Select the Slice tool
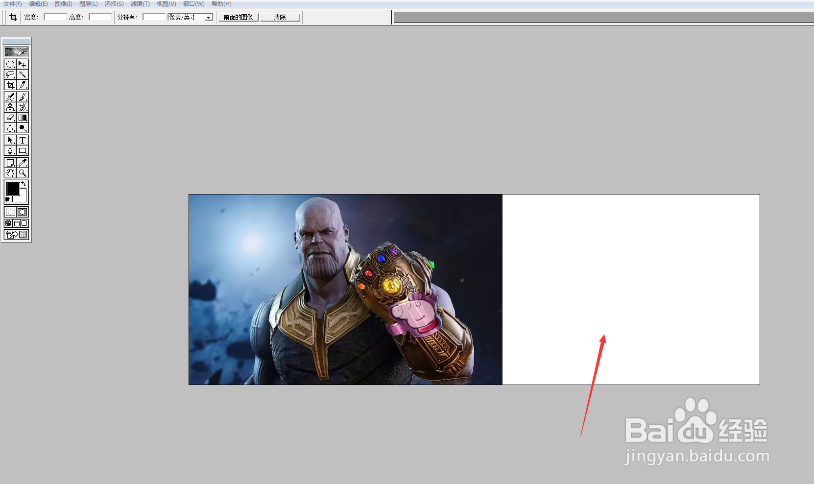Screen dimensions: 814x484 23,85
